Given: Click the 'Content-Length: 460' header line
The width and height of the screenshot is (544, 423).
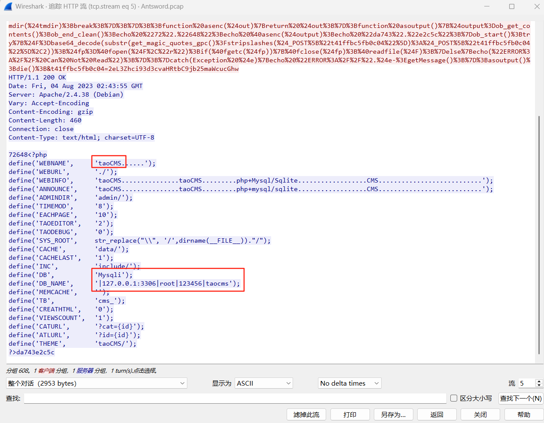Looking at the screenshot, I should click(x=45, y=120).
